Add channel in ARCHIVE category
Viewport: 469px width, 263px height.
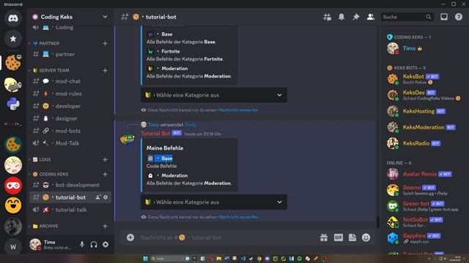[x=105, y=226]
